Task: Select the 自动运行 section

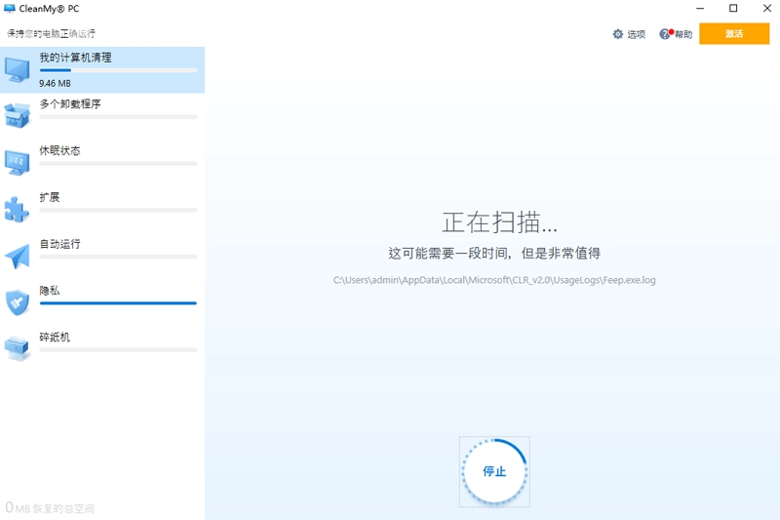Action: click(102, 257)
